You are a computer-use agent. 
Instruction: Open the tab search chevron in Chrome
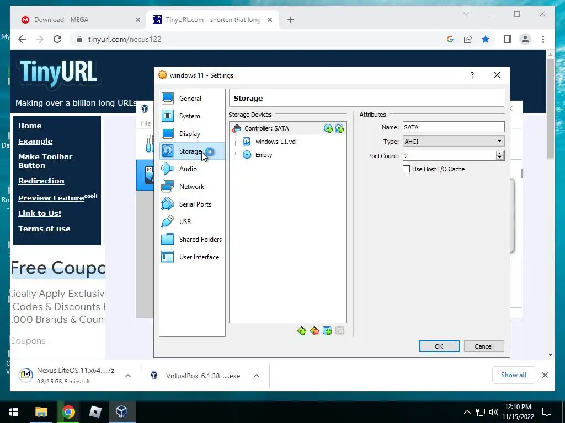(466, 14)
